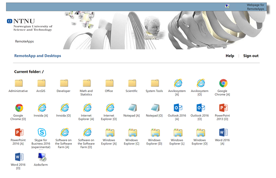Click the RemoteApps heading under NTNU logo
Viewport: 276px width, 178px height.
click(x=24, y=41)
